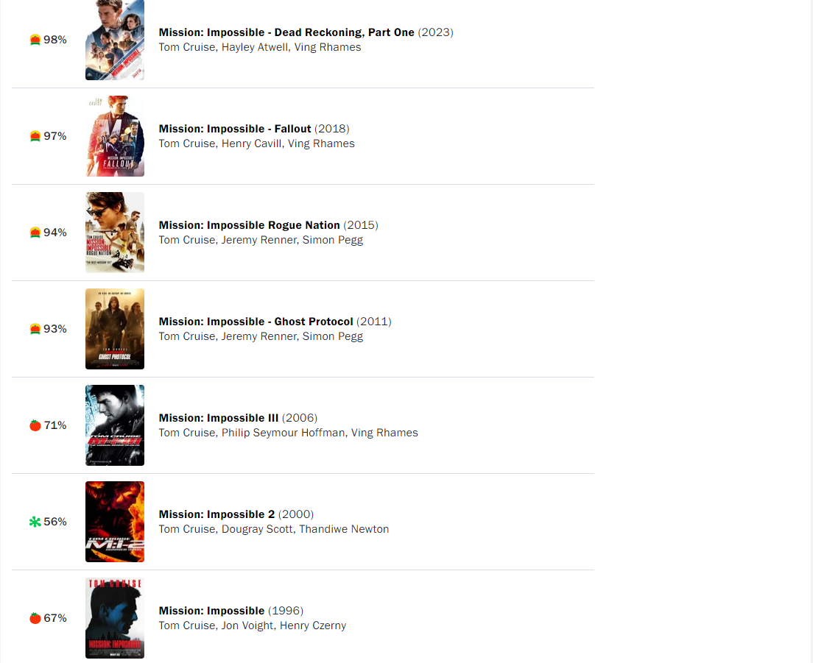The image size is (813, 663).
Task: Click the fresh tomato icon beside 67%
Action: click(35, 618)
